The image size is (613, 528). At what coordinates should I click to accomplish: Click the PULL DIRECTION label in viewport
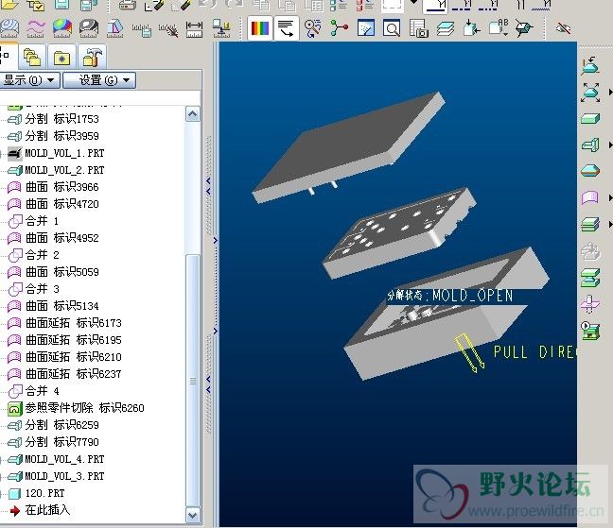pos(534,352)
